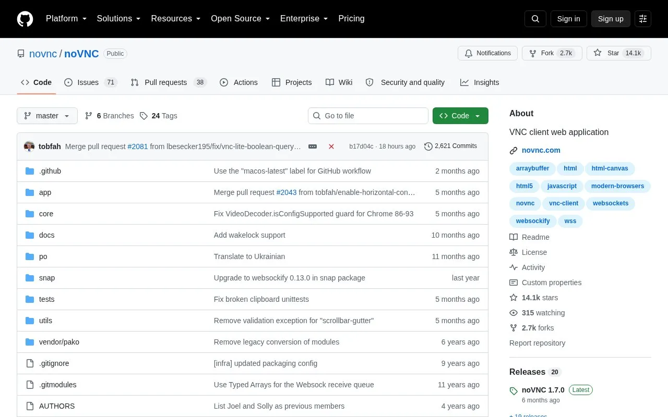Open the .github folder icon
The width and height of the screenshot is (668, 417).
(30, 171)
